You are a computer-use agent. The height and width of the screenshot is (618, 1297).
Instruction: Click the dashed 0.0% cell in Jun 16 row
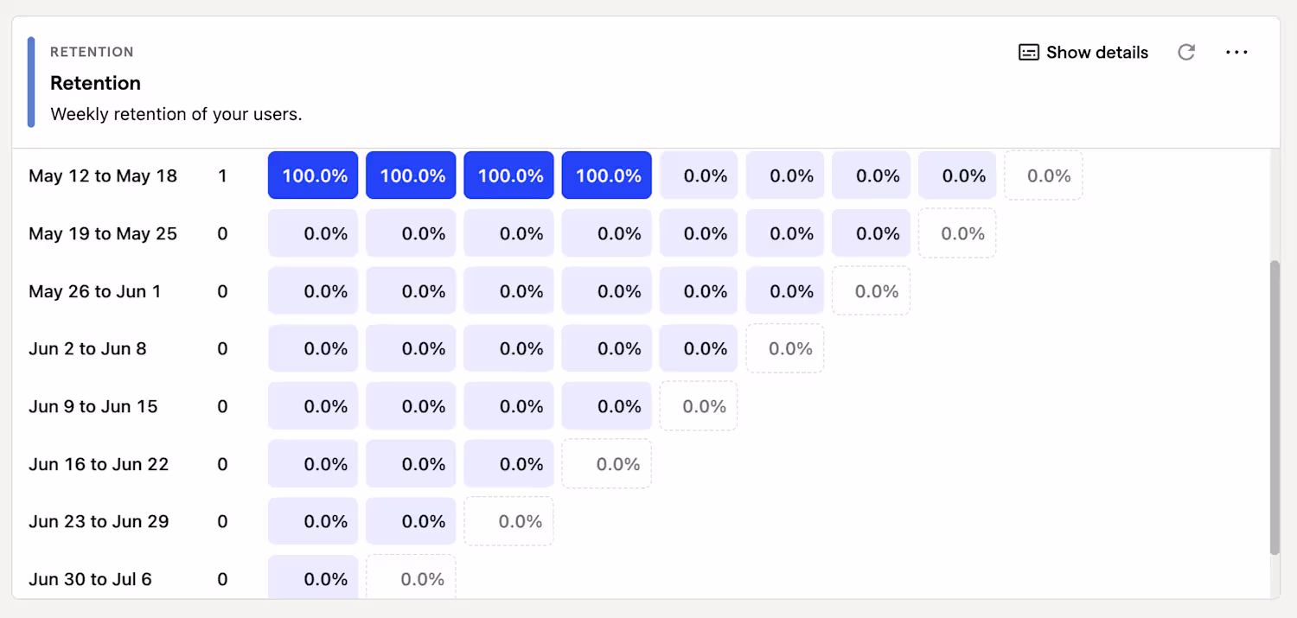[x=607, y=465]
